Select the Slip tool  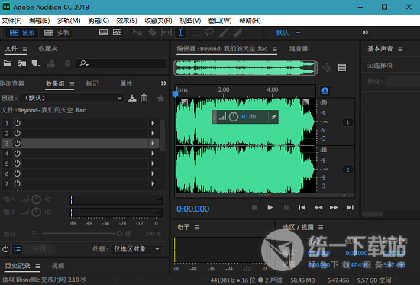tap(166, 33)
